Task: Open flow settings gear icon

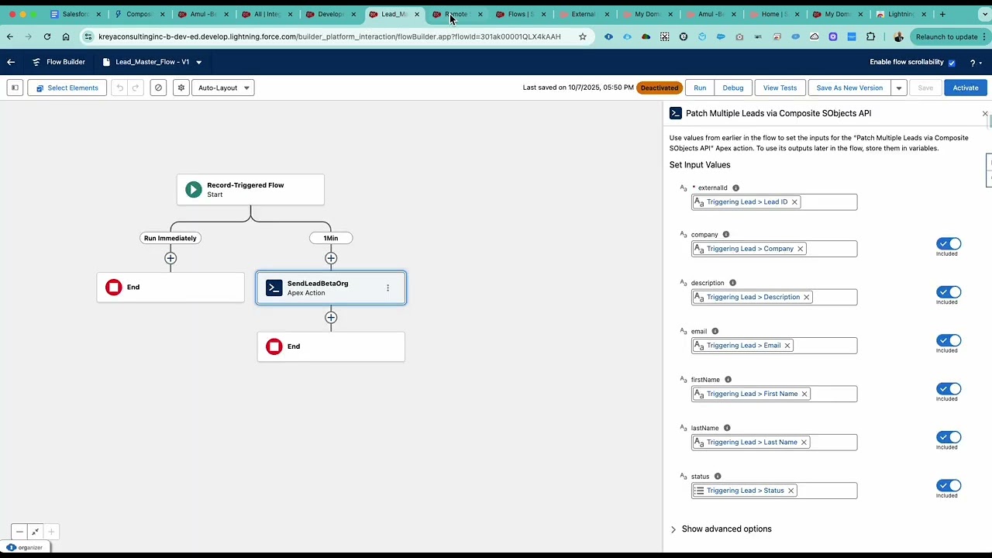Action: coord(181,88)
